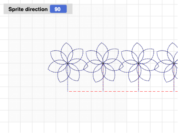The width and height of the screenshot is (178, 133).
Task: Select the blue 90 direction value
Action: point(58,9)
